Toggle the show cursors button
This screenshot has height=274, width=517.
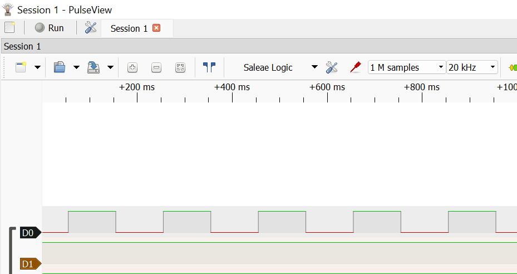pyautogui.click(x=209, y=67)
